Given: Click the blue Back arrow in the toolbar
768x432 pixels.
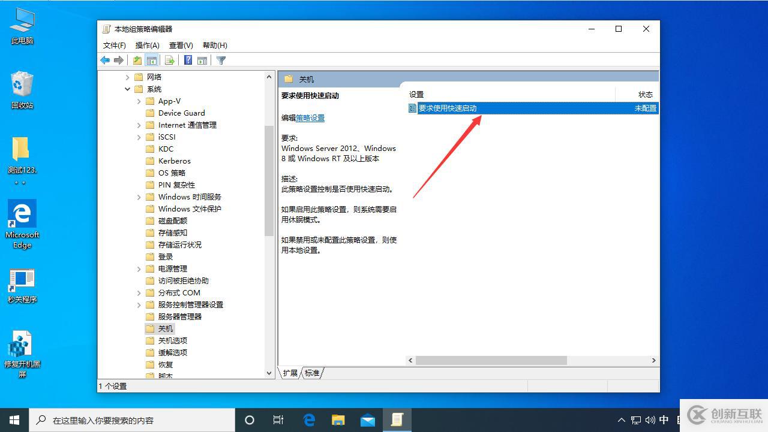Looking at the screenshot, I should (105, 61).
